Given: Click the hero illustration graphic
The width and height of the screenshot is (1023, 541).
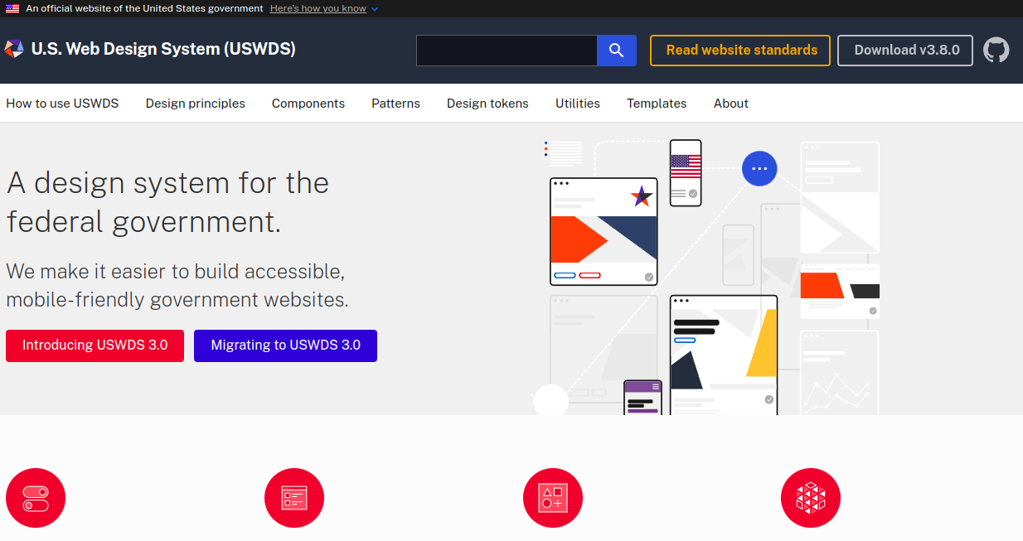Looking at the screenshot, I should 705,276.
